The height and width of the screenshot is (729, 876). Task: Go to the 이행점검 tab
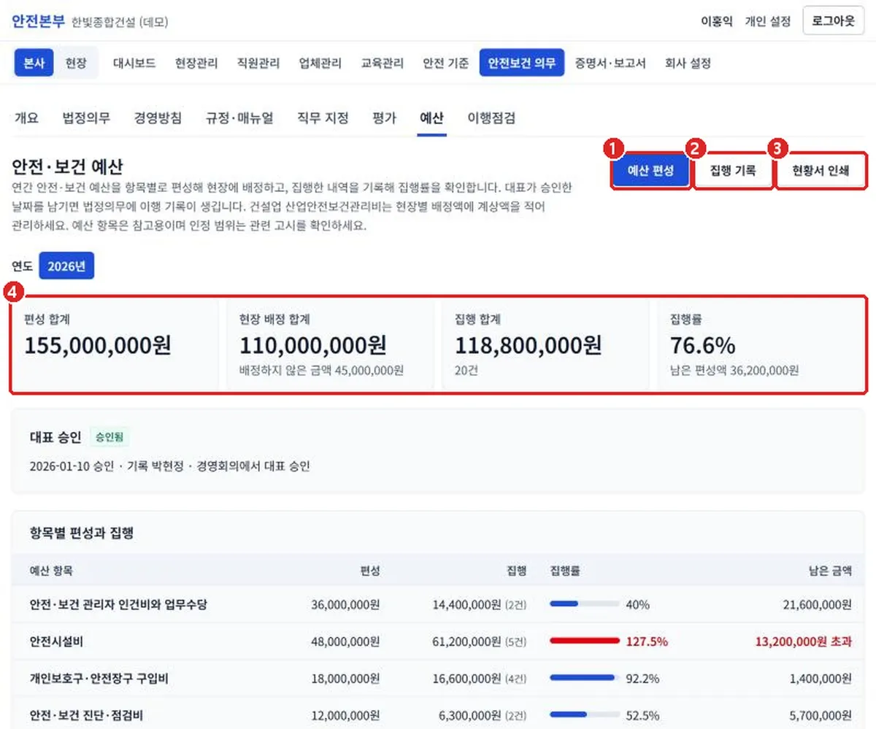coord(491,118)
